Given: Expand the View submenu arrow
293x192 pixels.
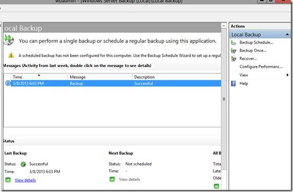Looking at the screenshot, I should click(287, 75).
